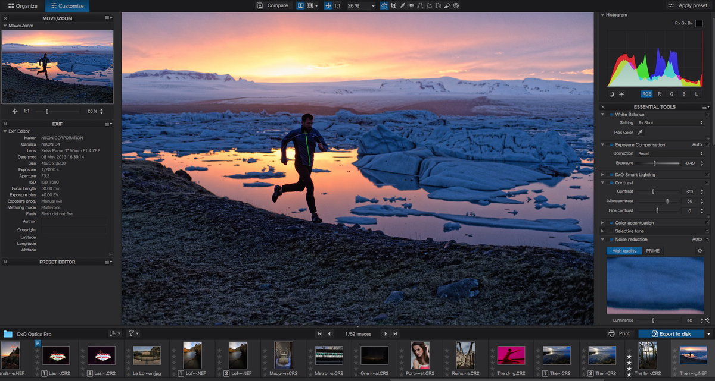Expand the DxO Smart Lighting section
Image resolution: width=715 pixels, height=381 pixels.
pos(602,175)
